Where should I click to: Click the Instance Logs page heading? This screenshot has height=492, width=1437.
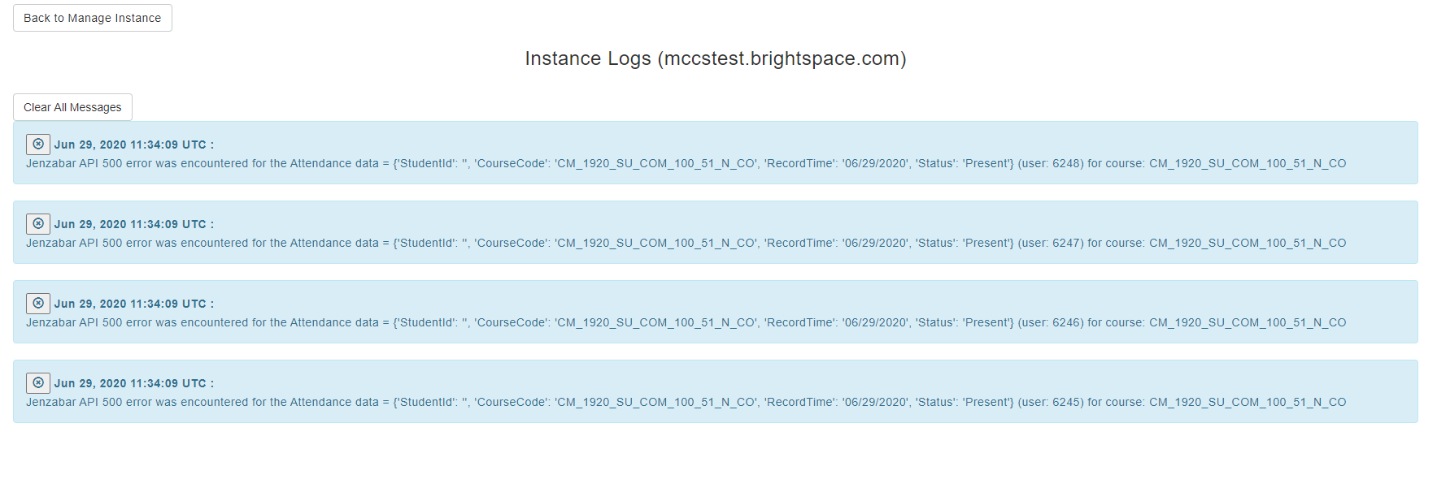716,58
